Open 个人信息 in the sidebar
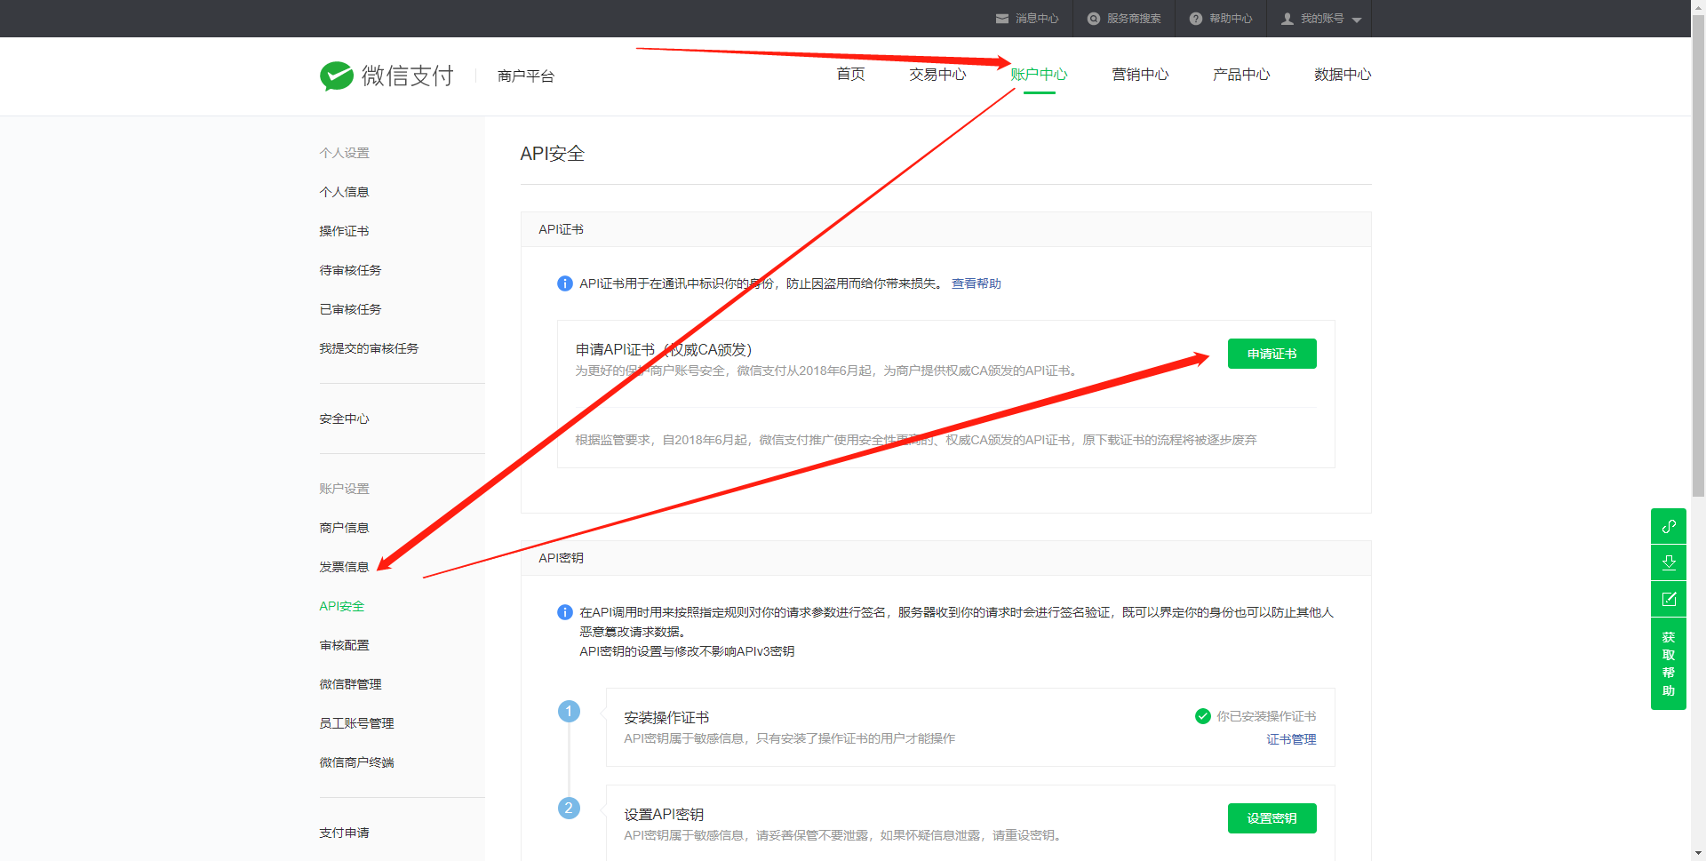Screen dimensions: 1706x861 [344, 192]
